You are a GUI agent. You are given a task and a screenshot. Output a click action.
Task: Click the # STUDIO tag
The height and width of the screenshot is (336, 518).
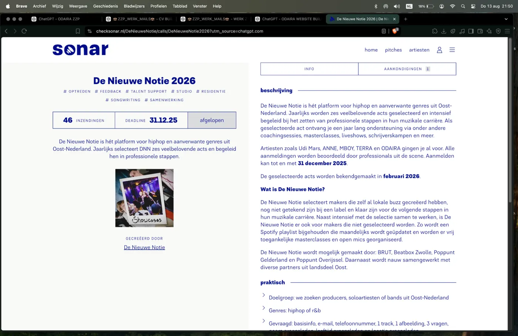[182, 92]
